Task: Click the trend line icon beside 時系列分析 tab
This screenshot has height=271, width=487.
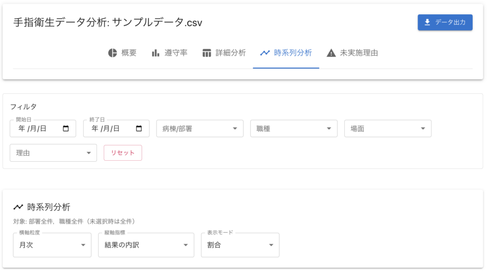Action: click(x=265, y=53)
